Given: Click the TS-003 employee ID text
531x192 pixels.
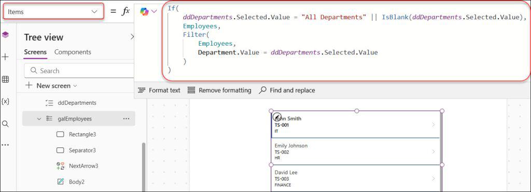Looking at the screenshot, I should 282,179.
